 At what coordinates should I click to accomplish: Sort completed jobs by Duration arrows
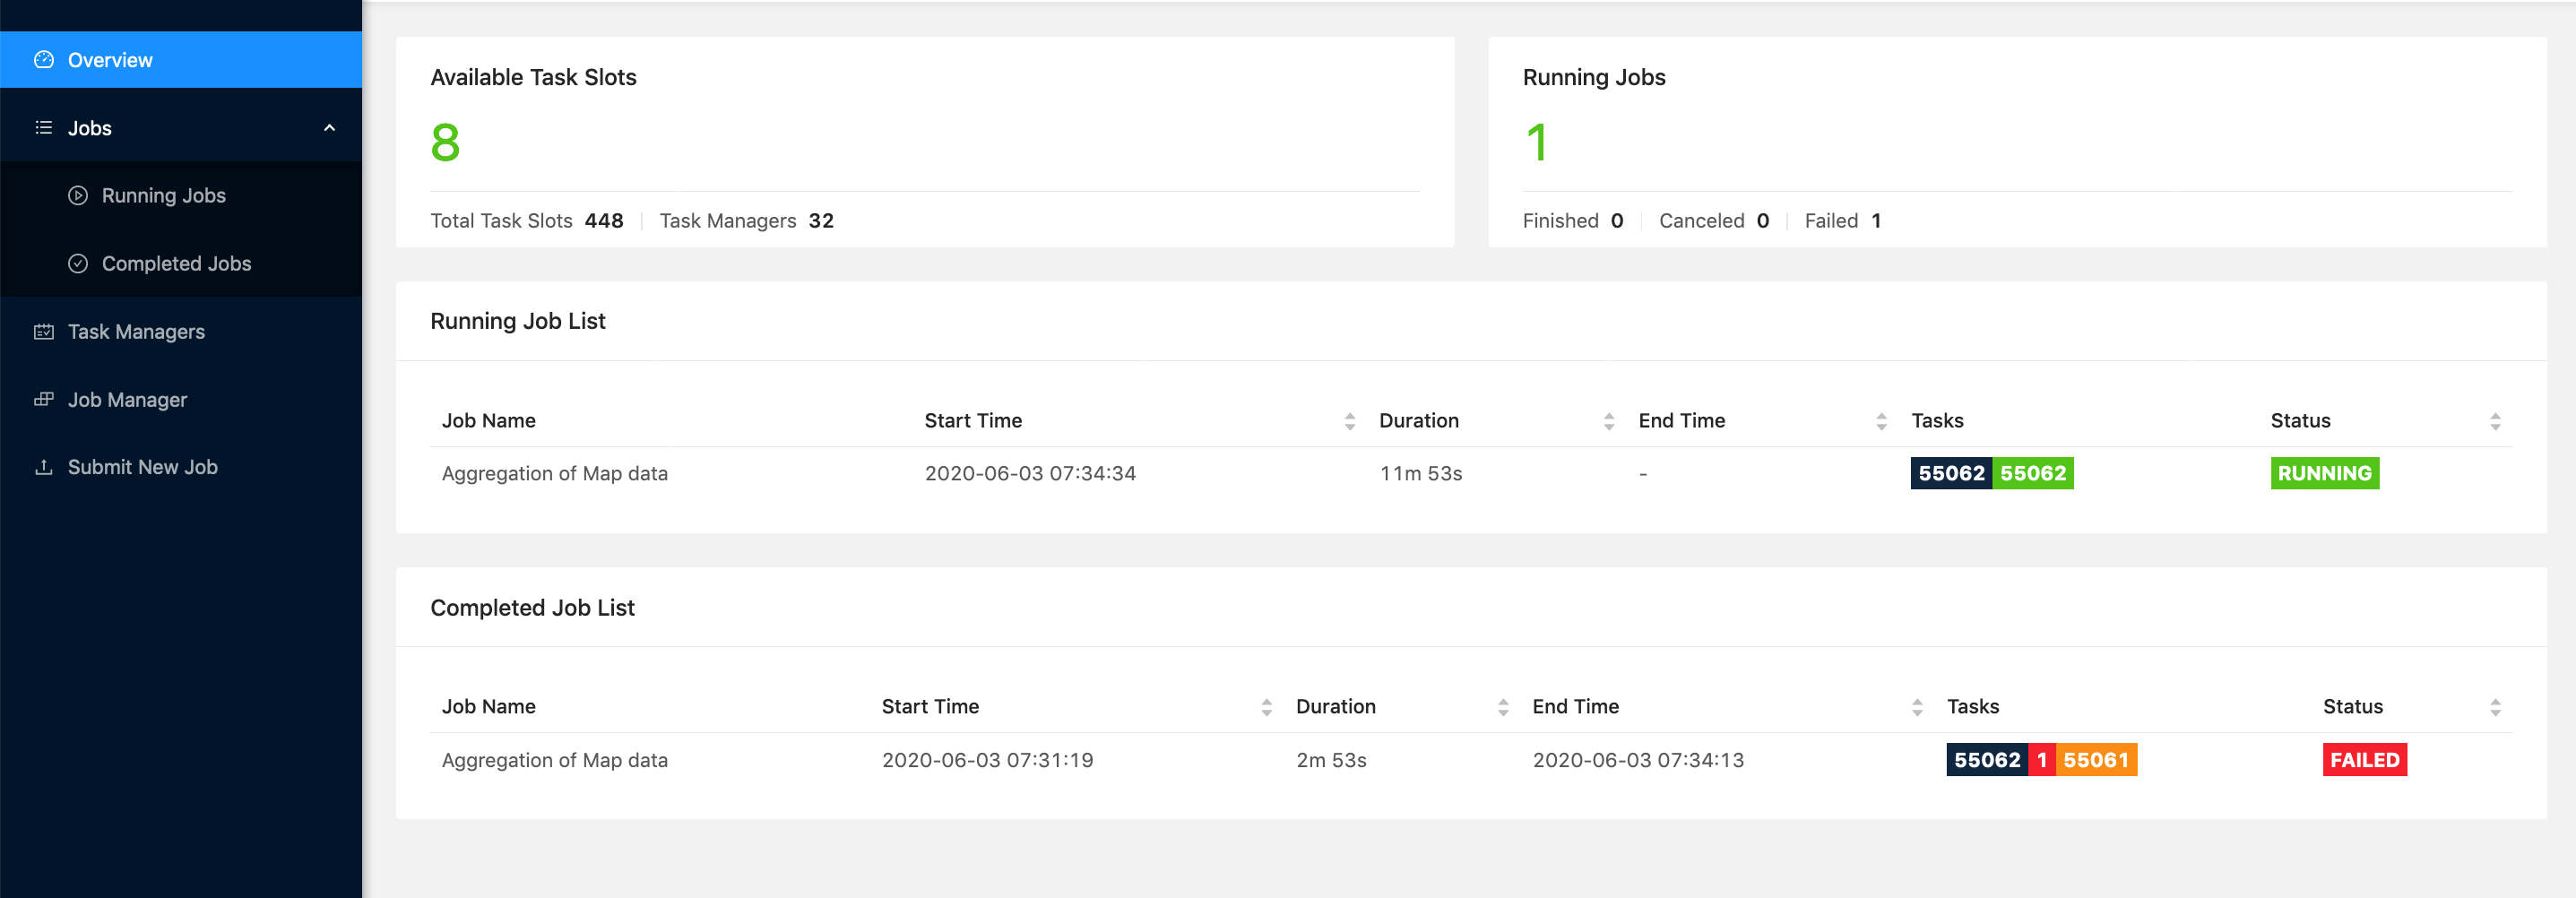tap(1502, 708)
